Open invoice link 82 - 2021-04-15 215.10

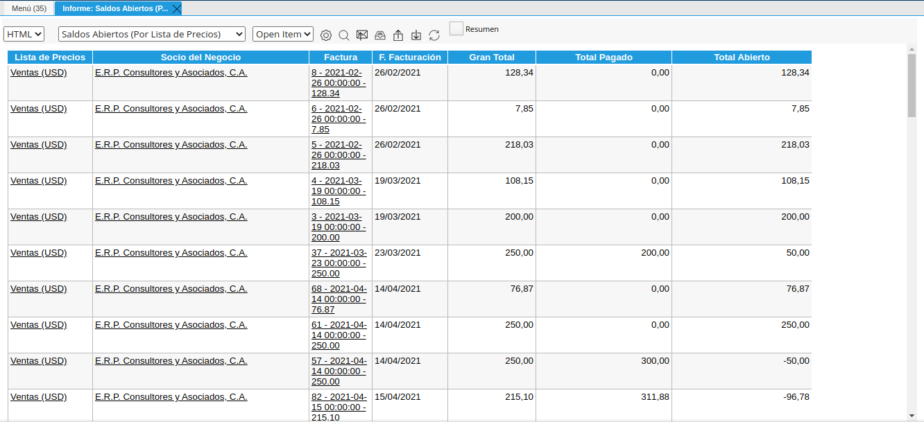tap(339, 407)
